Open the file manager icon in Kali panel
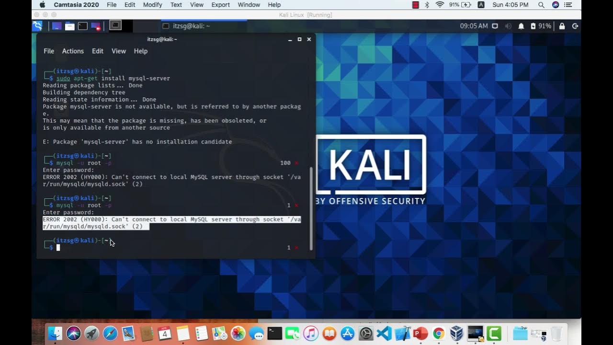Image resolution: width=613 pixels, height=345 pixels. click(70, 26)
